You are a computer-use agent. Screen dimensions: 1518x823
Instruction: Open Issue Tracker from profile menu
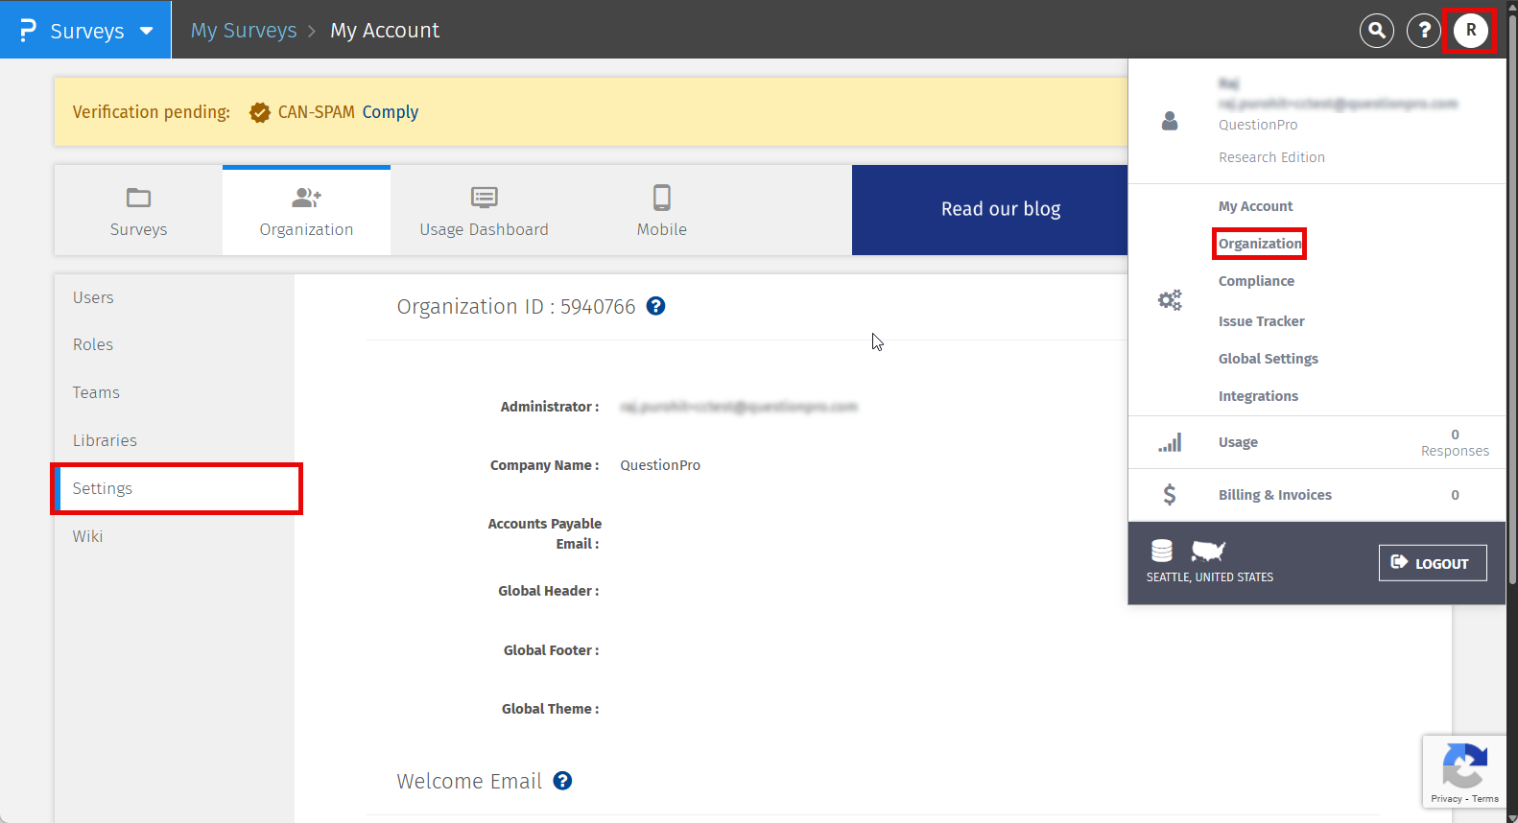pyautogui.click(x=1261, y=321)
